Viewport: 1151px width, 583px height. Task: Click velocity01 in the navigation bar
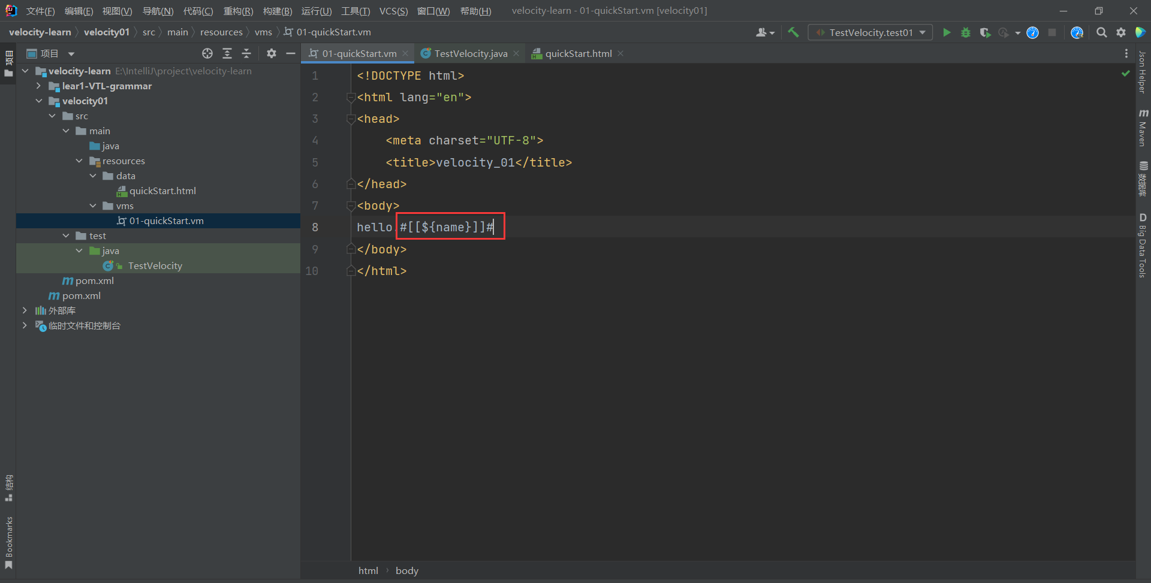[x=107, y=32]
